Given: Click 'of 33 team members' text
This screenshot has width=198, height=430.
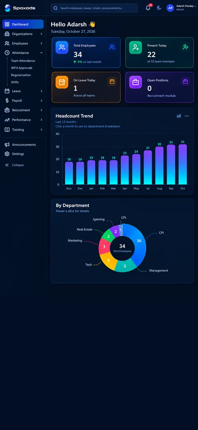Looking at the screenshot, I should (161, 62).
